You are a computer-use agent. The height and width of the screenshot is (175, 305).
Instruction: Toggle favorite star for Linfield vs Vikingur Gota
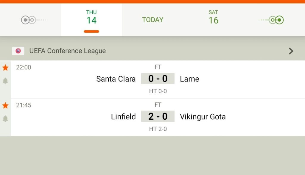[x=5, y=105]
